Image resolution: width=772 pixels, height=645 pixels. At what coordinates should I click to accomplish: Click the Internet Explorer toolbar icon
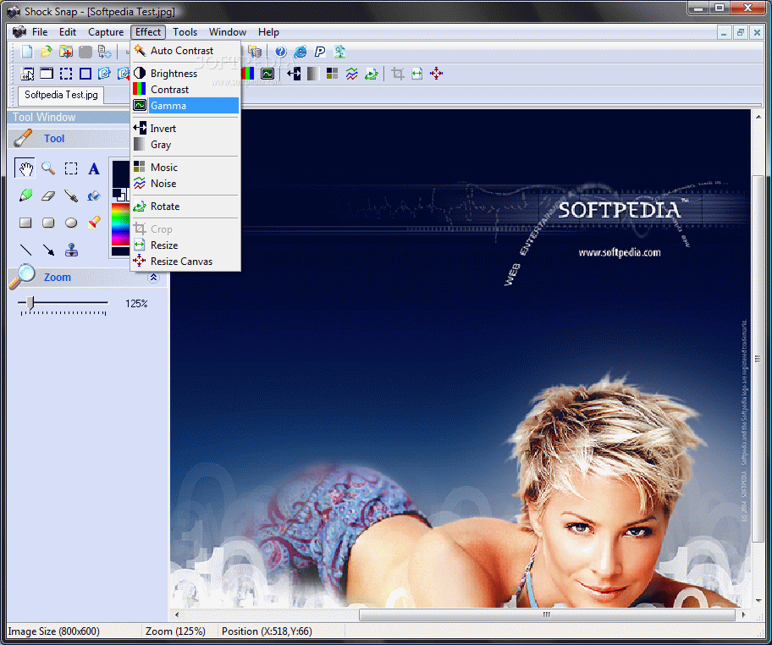tap(301, 51)
